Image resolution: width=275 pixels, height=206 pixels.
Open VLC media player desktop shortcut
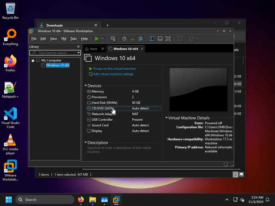tap(10, 144)
